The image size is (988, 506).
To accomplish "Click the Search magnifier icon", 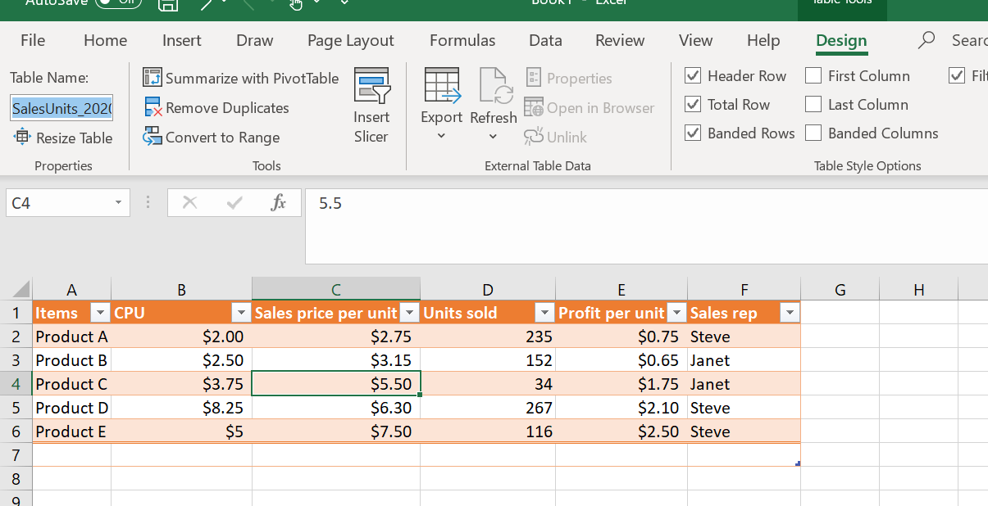I will pyautogui.click(x=927, y=40).
